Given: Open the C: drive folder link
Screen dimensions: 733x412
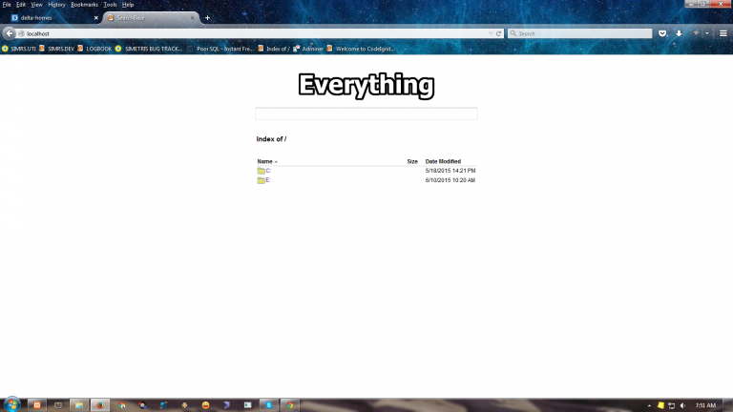Looking at the screenshot, I should [268, 171].
